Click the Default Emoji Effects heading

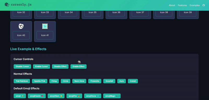27,89
